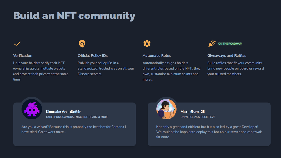Click the Official Policy IDs shield icon
The width and height of the screenshot is (281, 158).
coord(82,44)
